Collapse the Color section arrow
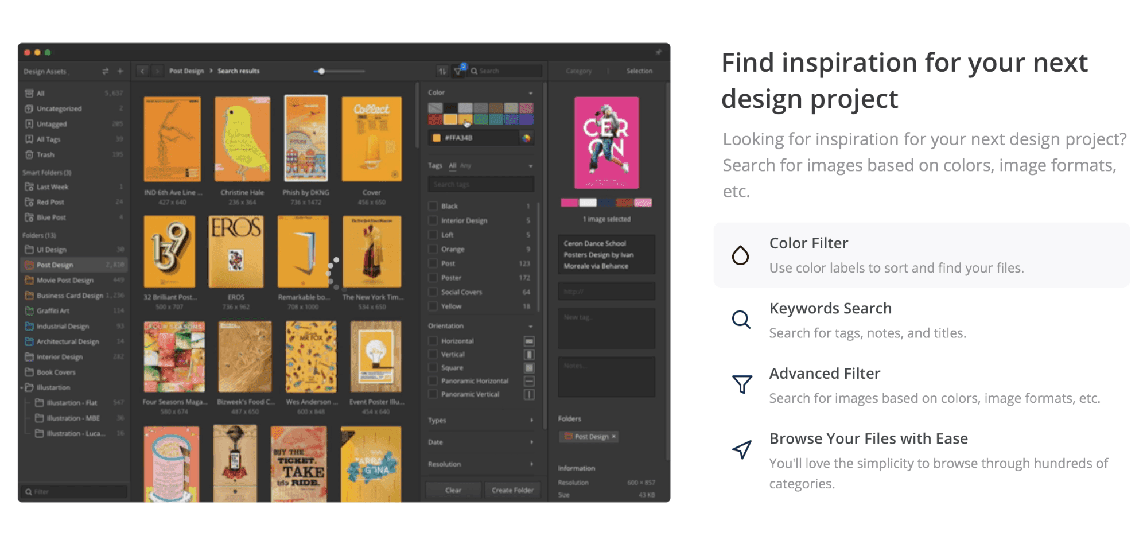Screen dimensions: 1147x536 (x=531, y=92)
